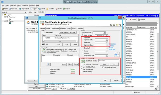Click the globe mail icon beside Revoked

[x=116, y=54]
